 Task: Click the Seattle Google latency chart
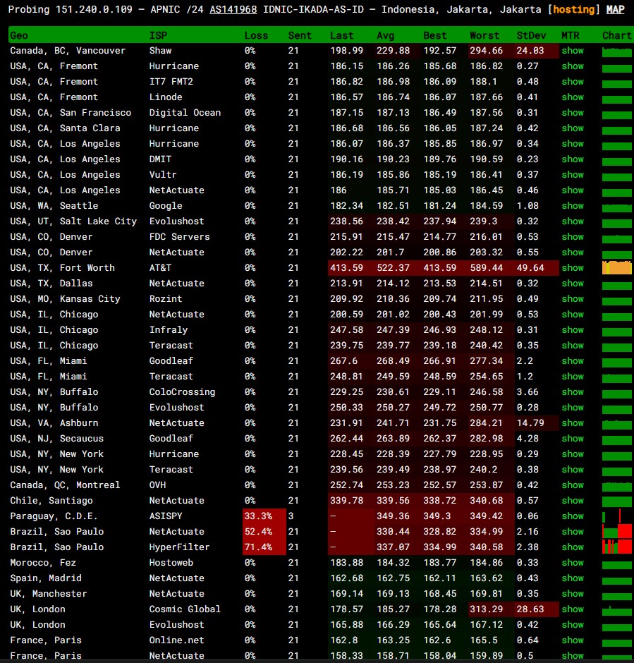tap(616, 207)
